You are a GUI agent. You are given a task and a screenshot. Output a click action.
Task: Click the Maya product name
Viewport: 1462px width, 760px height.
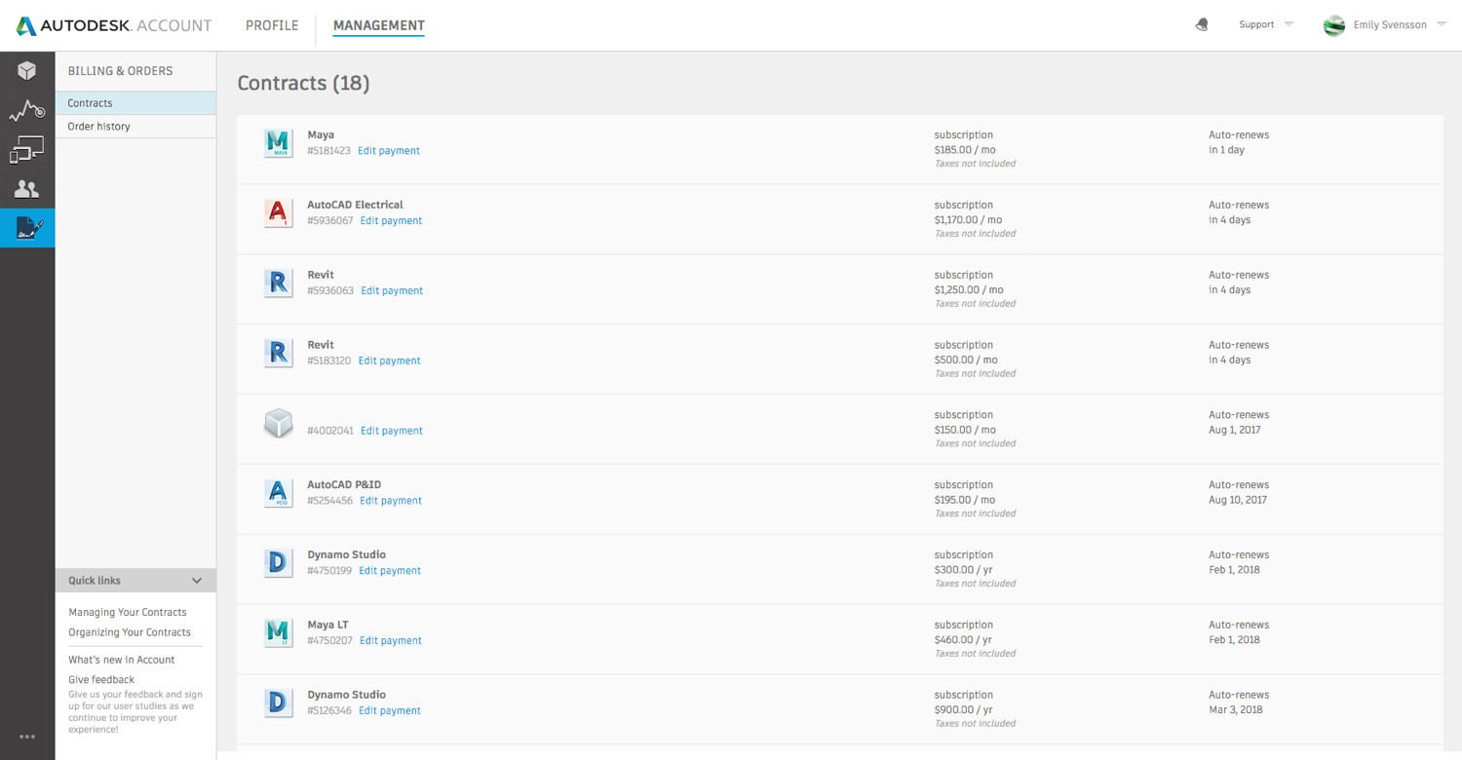[321, 135]
